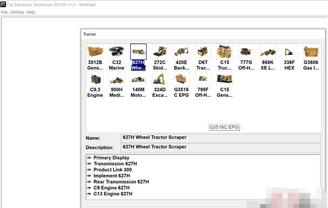Click the connector icon beside Transmission 627H

click(x=89, y=164)
